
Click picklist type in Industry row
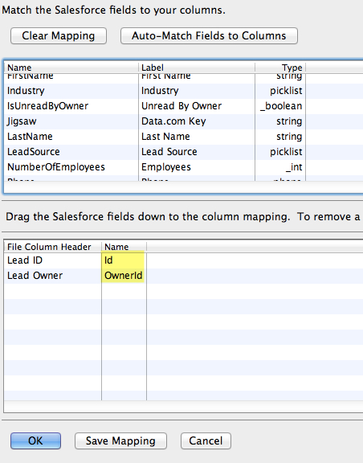286,91
